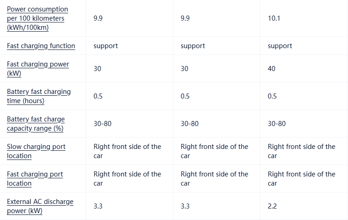Click the 2.2 AC discharge power value

pyautogui.click(x=272, y=206)
